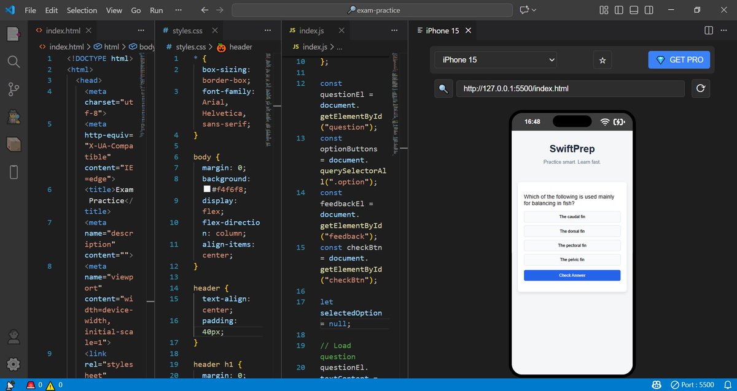Click the remote window icon in status bar

[x=10, y=385]
